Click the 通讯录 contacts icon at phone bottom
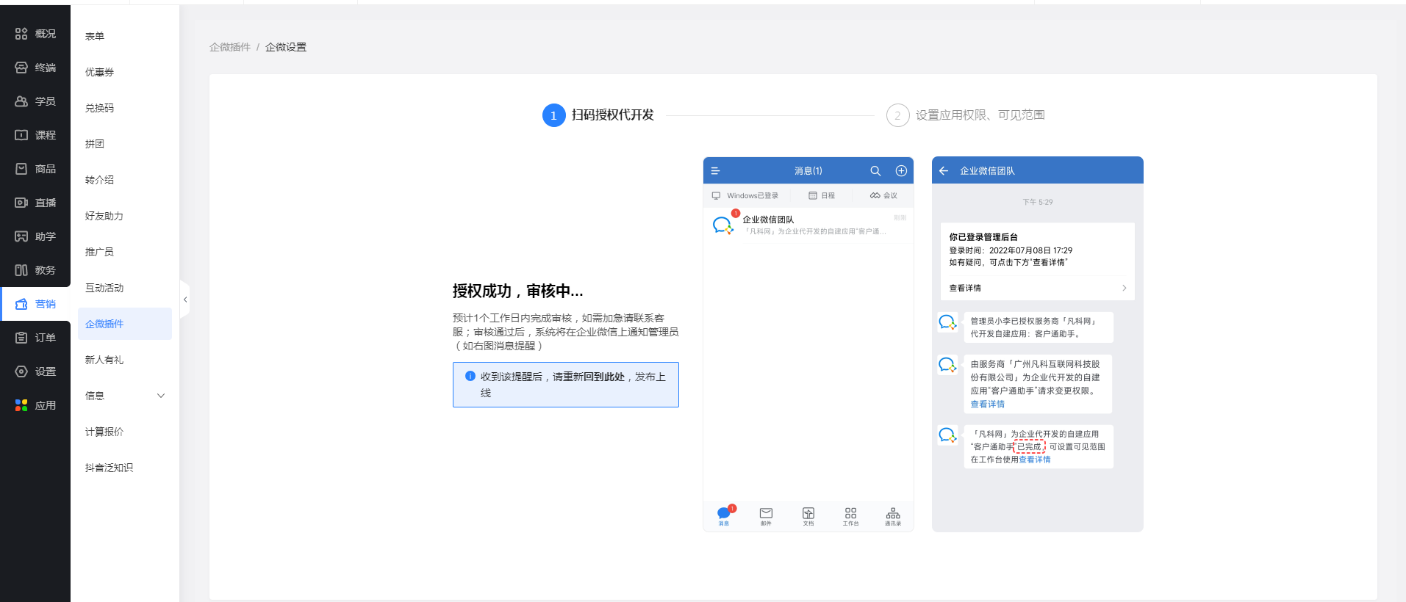 [893, 514]
